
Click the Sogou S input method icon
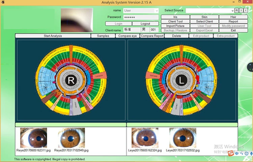(x=230, y=154)
